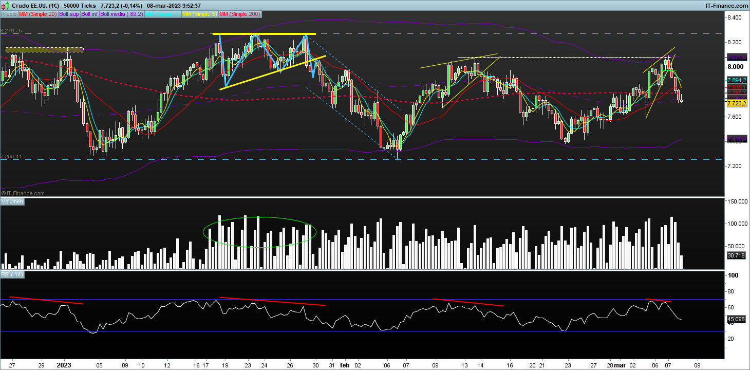Click the Volumen panel label
Viewport: 750px width, 370px height.
pyautogui.click(x=12, y=202)
